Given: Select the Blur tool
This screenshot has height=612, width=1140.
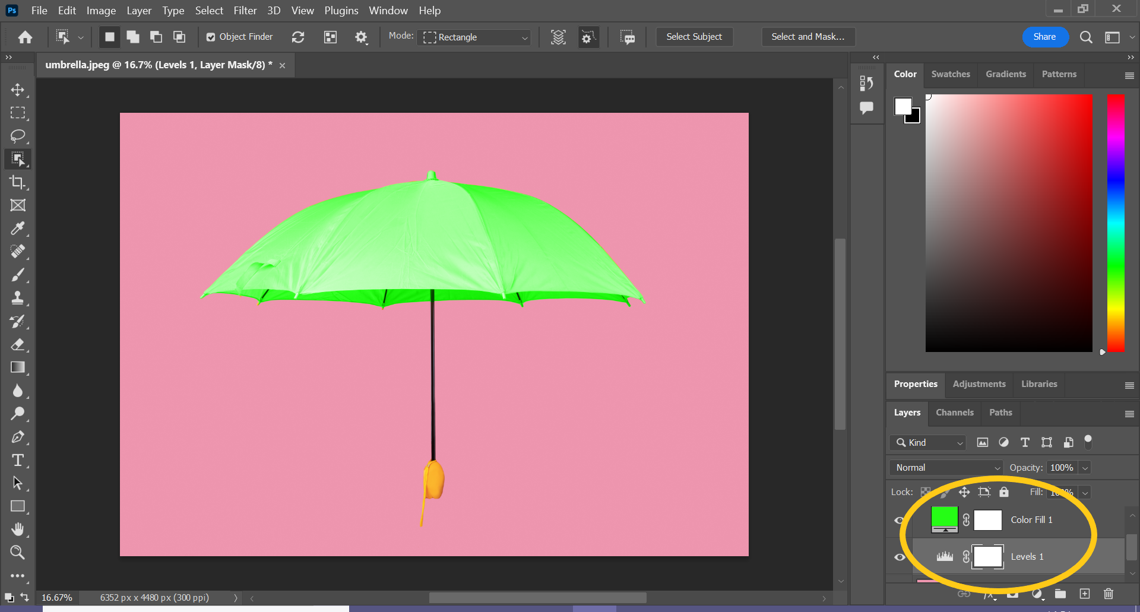Looking at the screenshot, I should coord(18,391).
